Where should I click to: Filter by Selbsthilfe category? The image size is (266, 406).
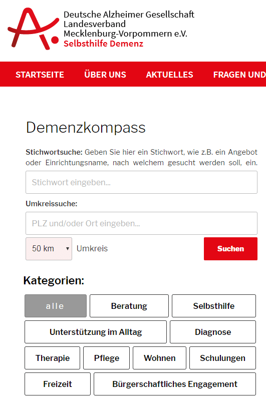(x=214, y=306)
